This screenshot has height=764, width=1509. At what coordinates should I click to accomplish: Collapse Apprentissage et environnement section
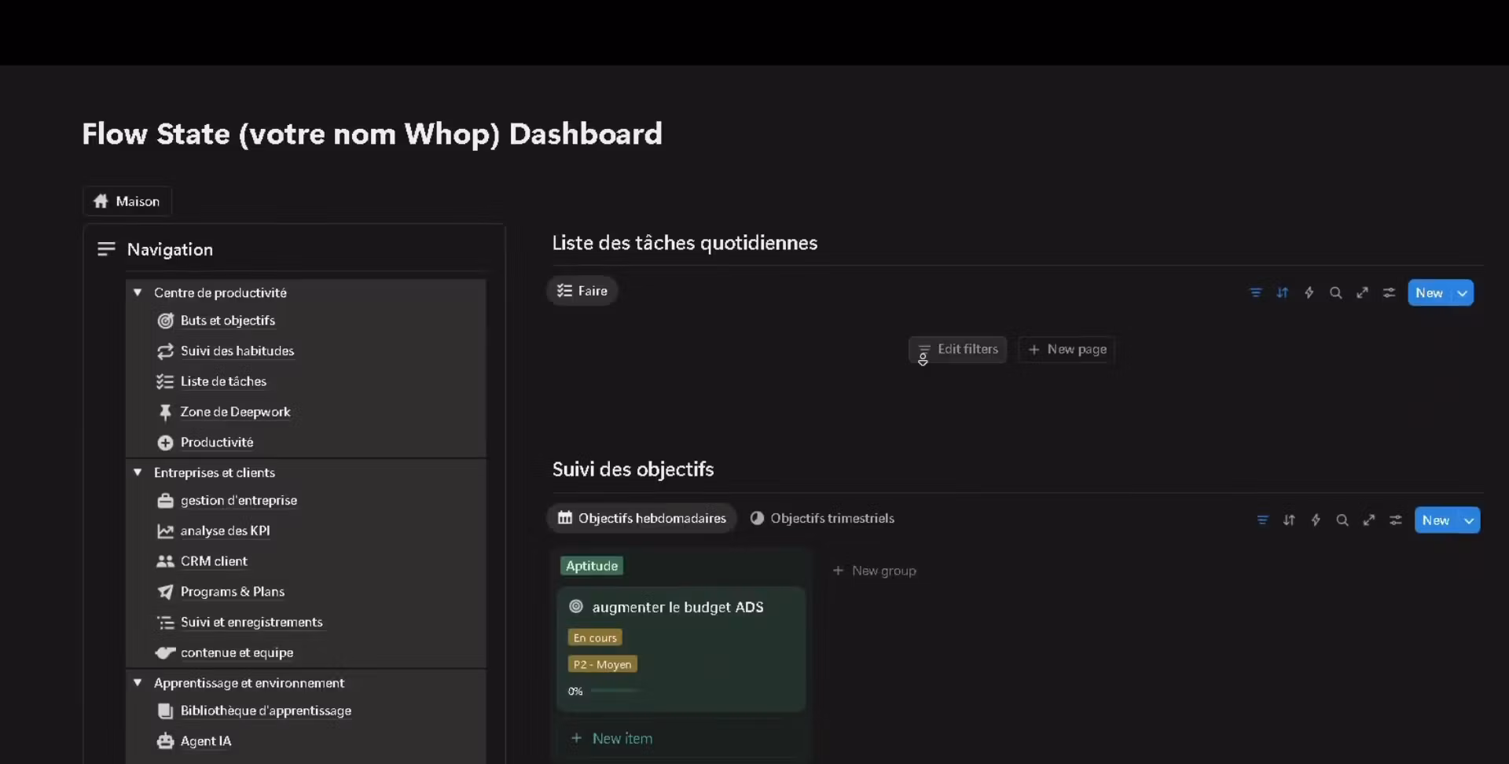(x=138, y=683)
